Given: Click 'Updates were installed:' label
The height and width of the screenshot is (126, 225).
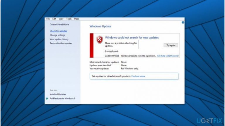Looking at the screenshot, I should (x=100, y=65).
